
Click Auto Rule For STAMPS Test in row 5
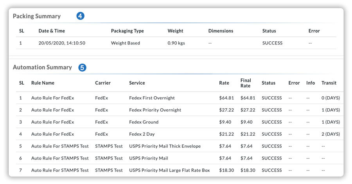click(60, 146)
